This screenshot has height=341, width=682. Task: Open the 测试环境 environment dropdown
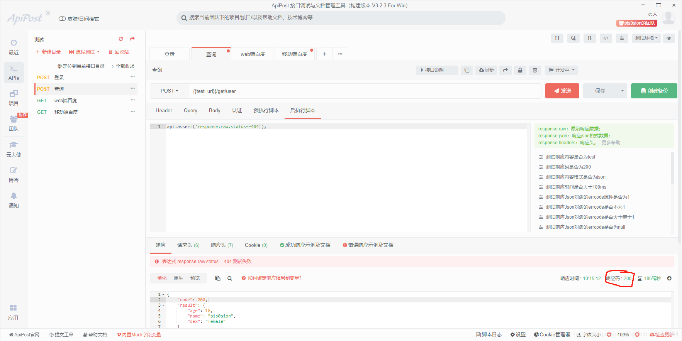tap(646, 38)
